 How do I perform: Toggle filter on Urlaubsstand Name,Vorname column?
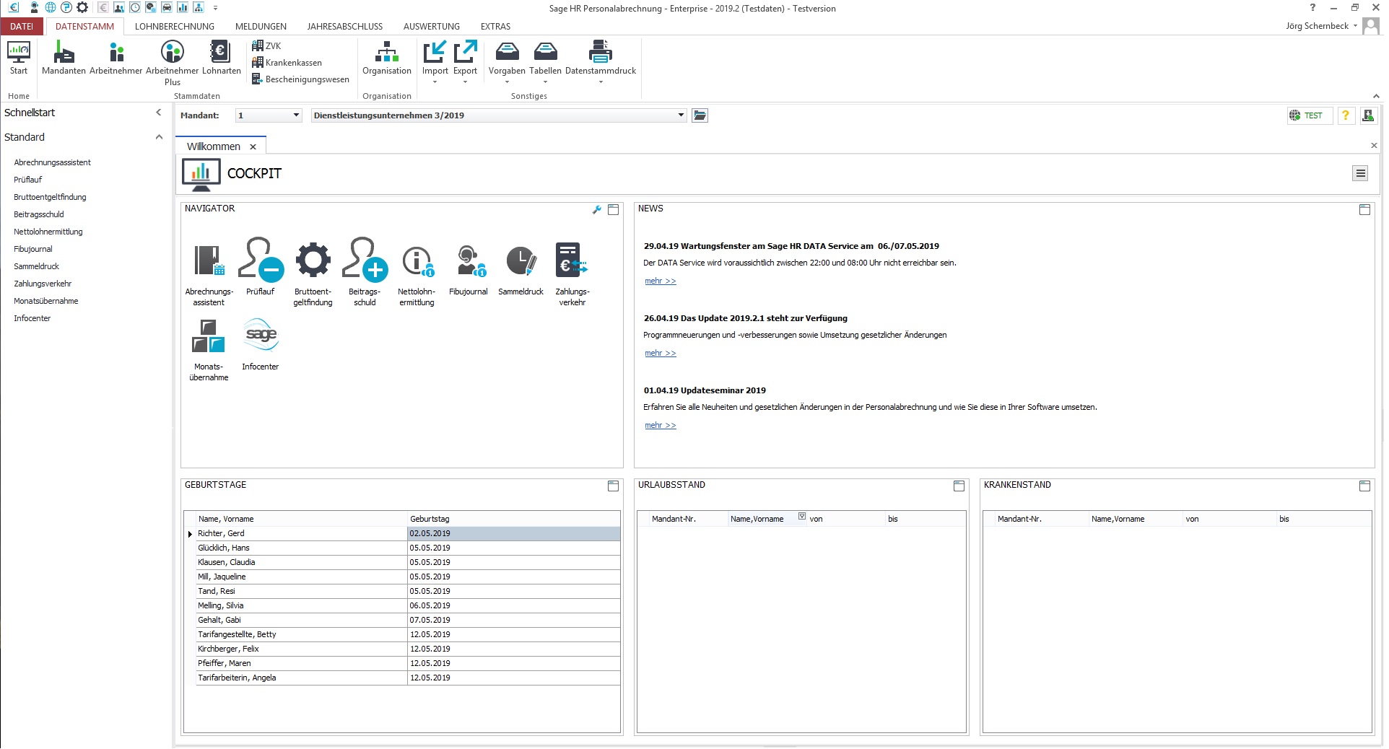click(x=802, y=516)
